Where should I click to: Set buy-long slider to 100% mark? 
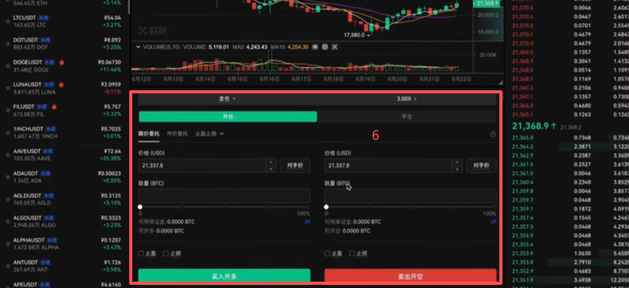(x=308, y=207)
